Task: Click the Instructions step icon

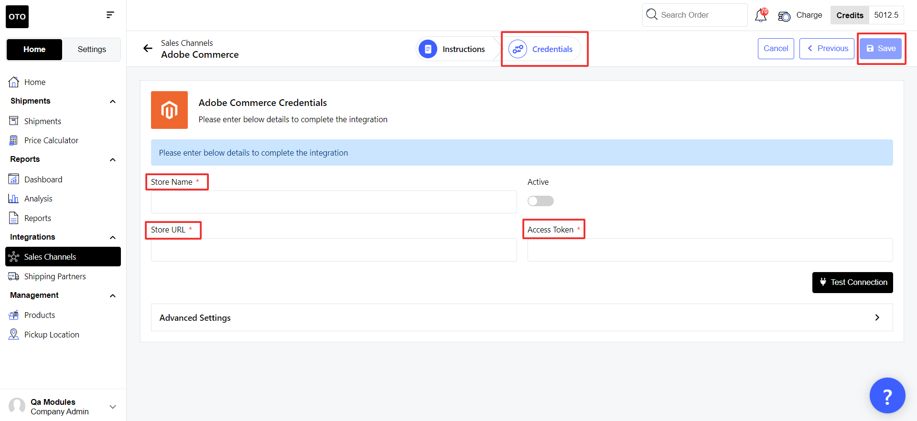Action: [x=428, y=49]
